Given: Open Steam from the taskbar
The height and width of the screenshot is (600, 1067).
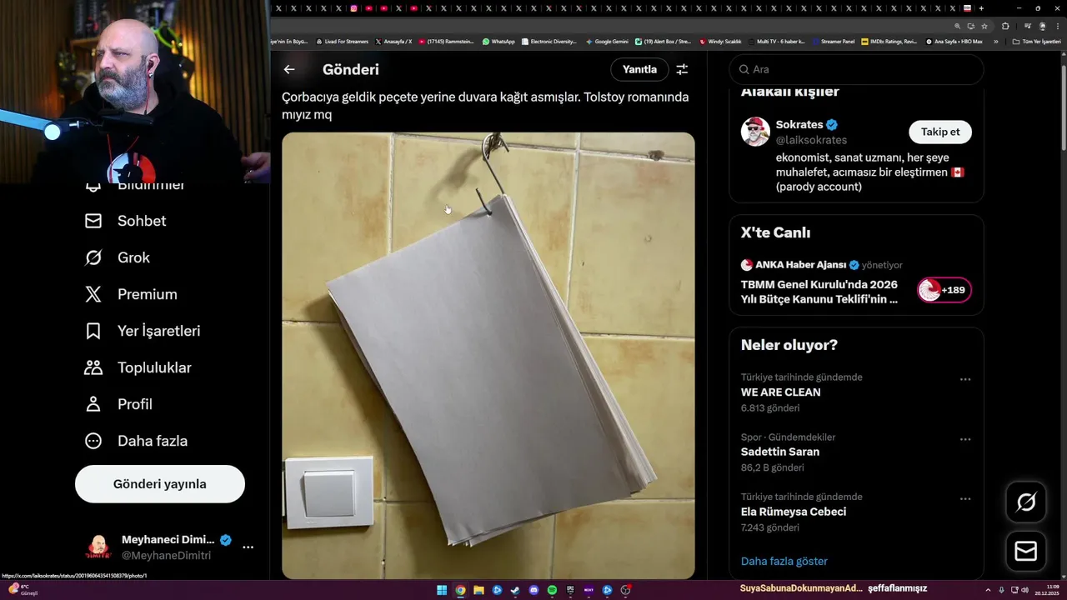Looking at the screenshot, I should pyautogui.click(x=515, y=590).
